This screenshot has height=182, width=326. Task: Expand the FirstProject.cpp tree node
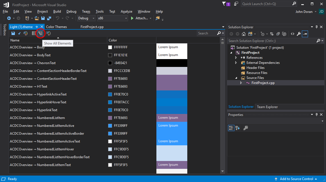coord(241,83)
